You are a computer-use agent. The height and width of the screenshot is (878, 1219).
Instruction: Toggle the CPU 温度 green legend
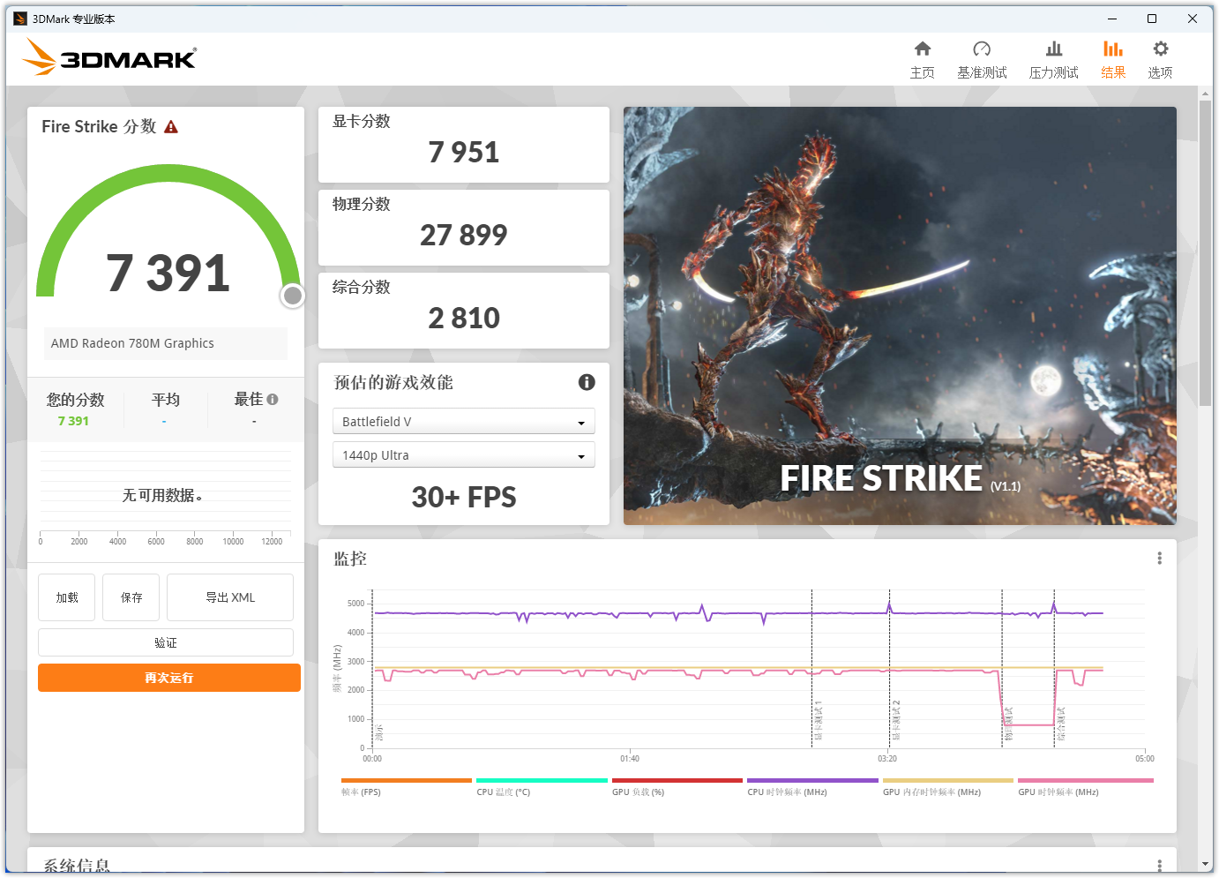[542, 786]
